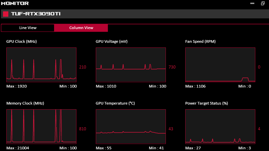The image size is (269, 151).
Task: Click the GPU Clock current value 210
Action: [82, 67]
